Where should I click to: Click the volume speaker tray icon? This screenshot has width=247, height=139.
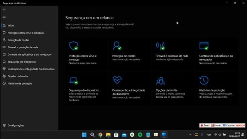(220, 135)
